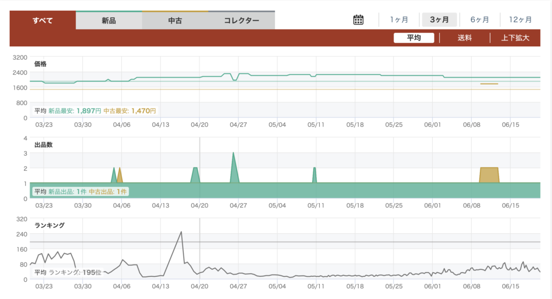
Task: Open the calendar date picker icon
Action: click(x=358, y=20)
